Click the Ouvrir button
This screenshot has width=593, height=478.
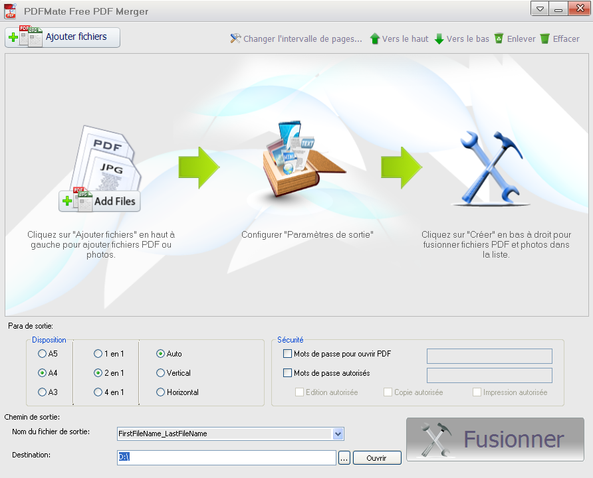pos(376,457)
